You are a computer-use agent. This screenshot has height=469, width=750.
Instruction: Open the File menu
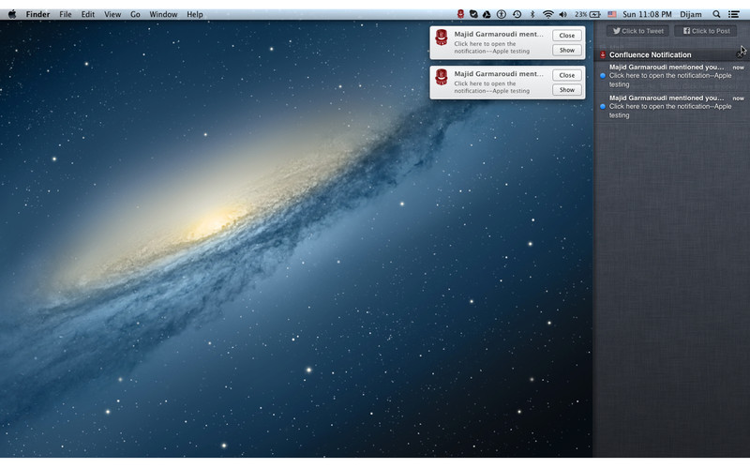pos(66,14)
